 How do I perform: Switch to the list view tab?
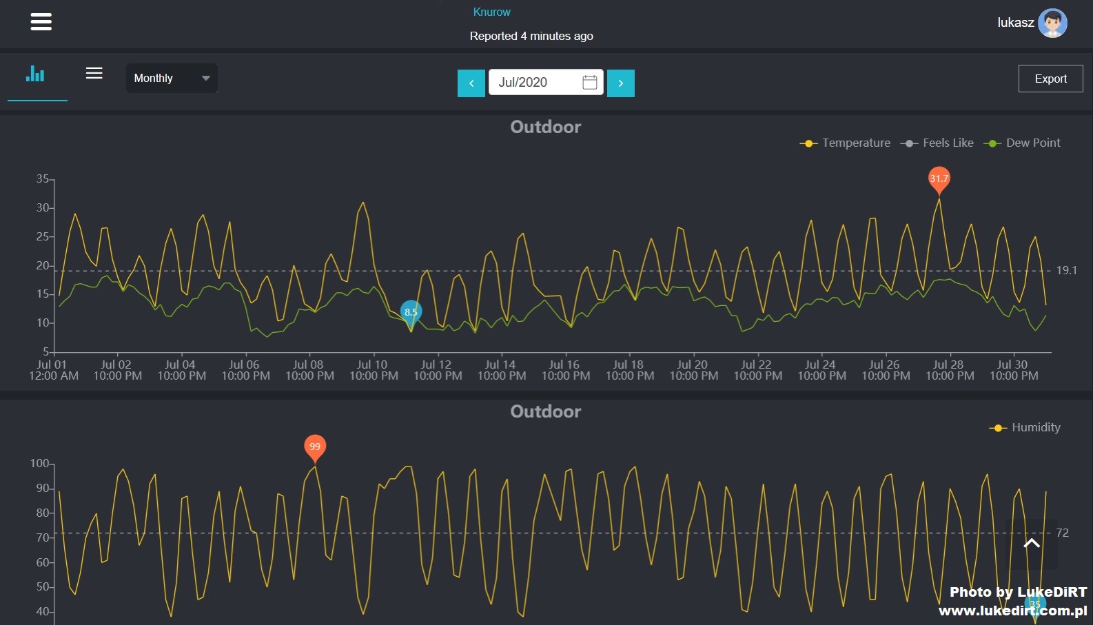94,74
